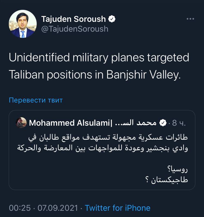The width and height of the screenshot is (204, 217).
Task: Click the @TajudenSoroush handle
Action: [x=75, y=29]
